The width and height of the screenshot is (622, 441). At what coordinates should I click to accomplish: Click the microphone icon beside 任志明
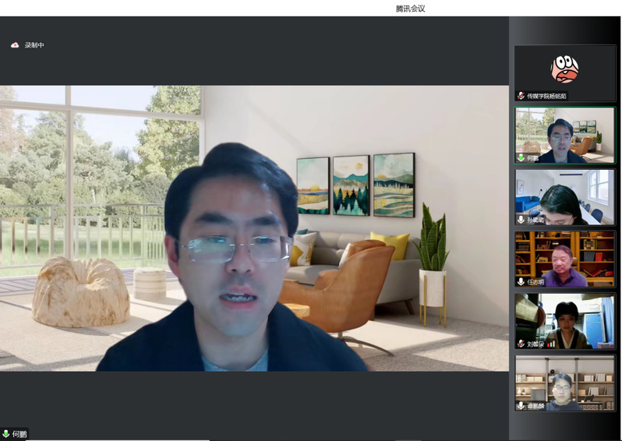[521, 282]
